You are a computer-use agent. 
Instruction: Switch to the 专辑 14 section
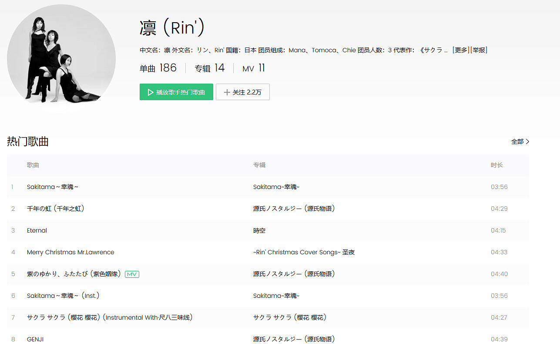pos(210,68)
